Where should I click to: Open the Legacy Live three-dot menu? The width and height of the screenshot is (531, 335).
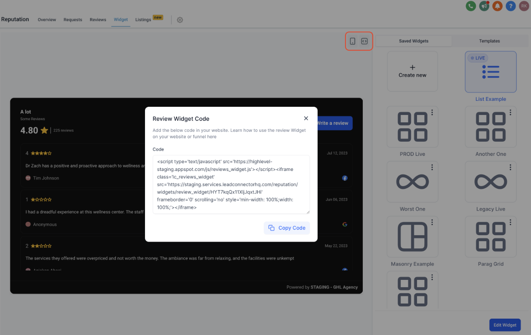510,167
